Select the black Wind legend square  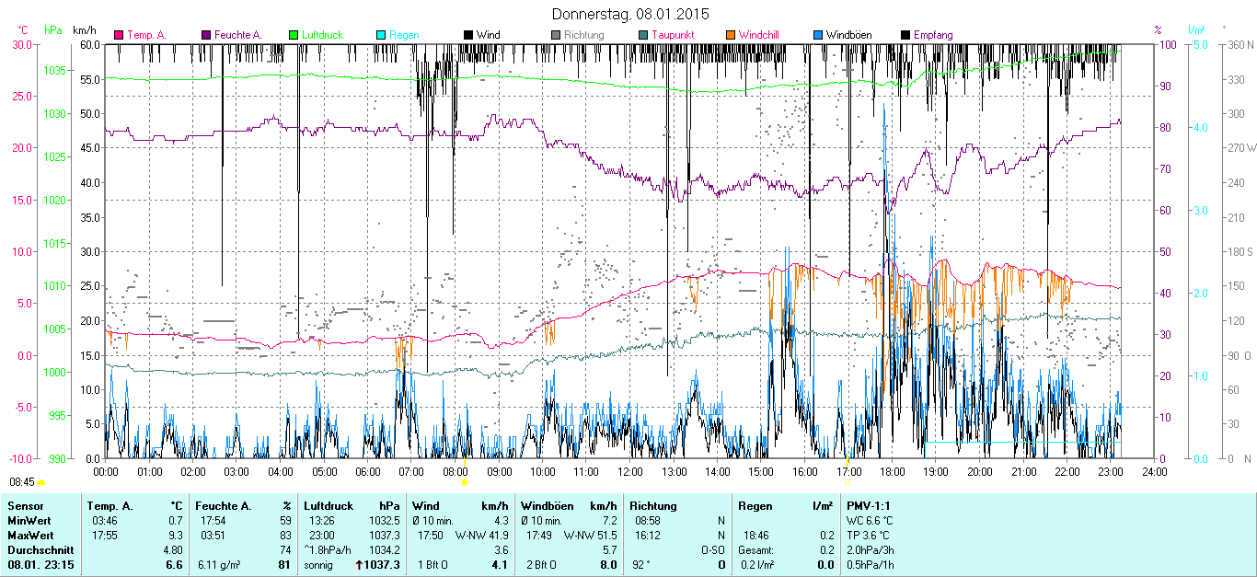pyautogui.click(x=468, y=35)
